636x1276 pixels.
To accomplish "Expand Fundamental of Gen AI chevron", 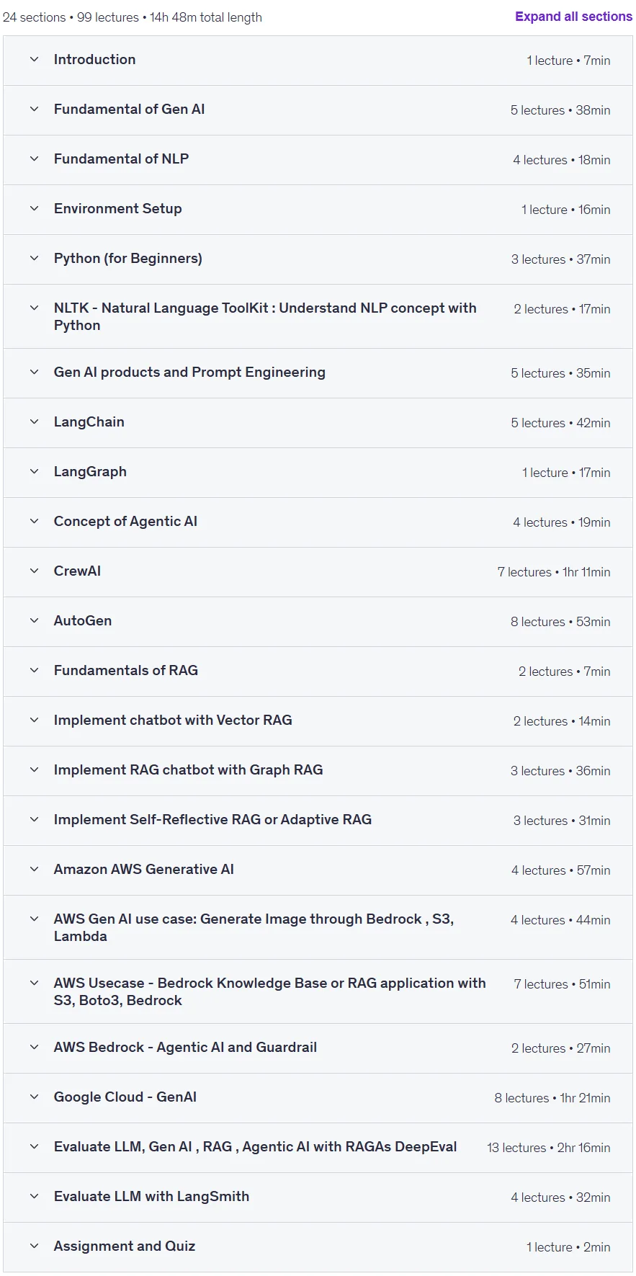I will click(34, 110).
